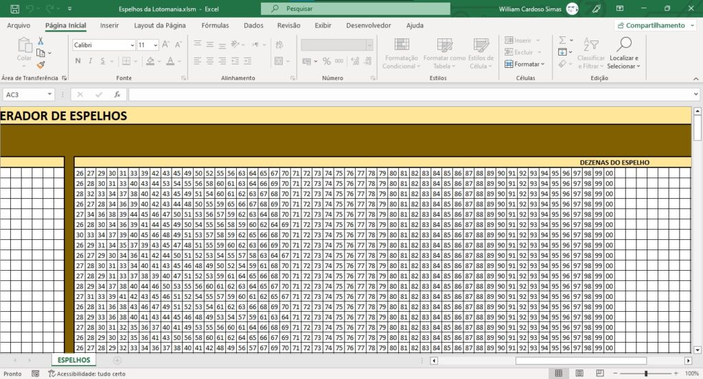The width and height of the screenshot is (703, 379).
Task: Click the font color A icon
Action: (x=170, y=61)
